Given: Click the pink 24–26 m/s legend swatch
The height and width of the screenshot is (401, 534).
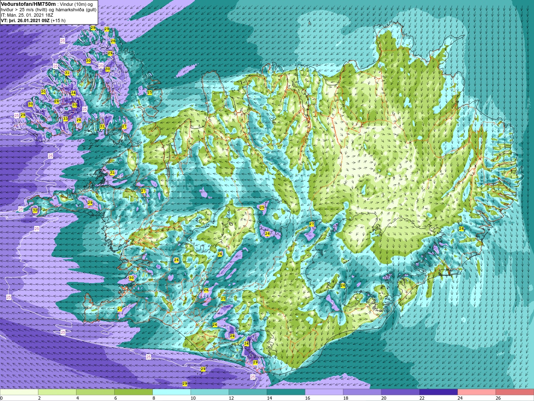Looking at the screenshot, I should point(476,392).
